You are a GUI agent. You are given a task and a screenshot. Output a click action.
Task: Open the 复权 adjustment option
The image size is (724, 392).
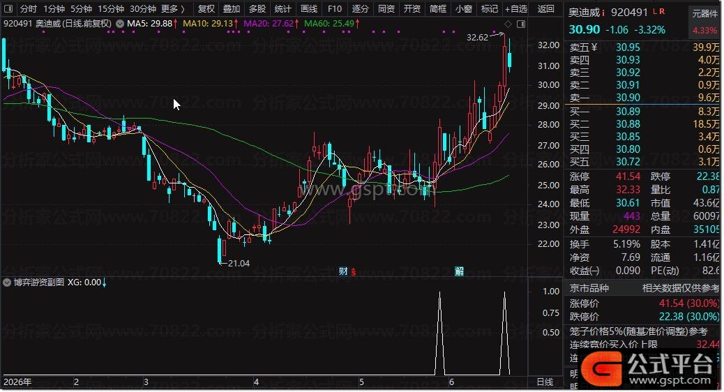(206, 9)
